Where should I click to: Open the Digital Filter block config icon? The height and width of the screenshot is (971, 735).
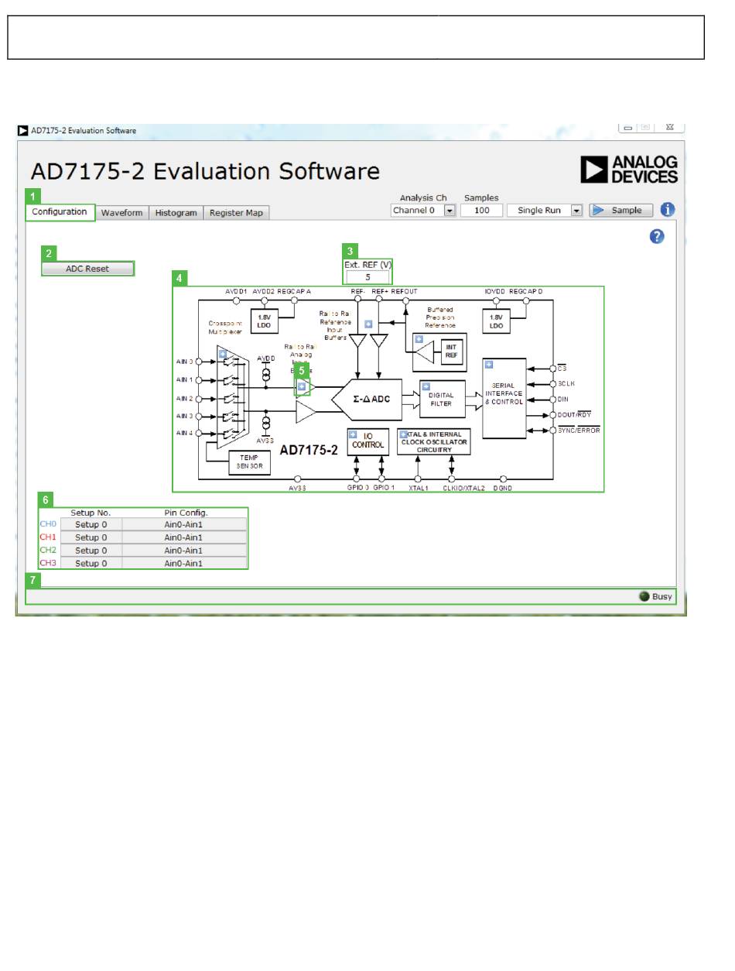(x=426, y=386)
